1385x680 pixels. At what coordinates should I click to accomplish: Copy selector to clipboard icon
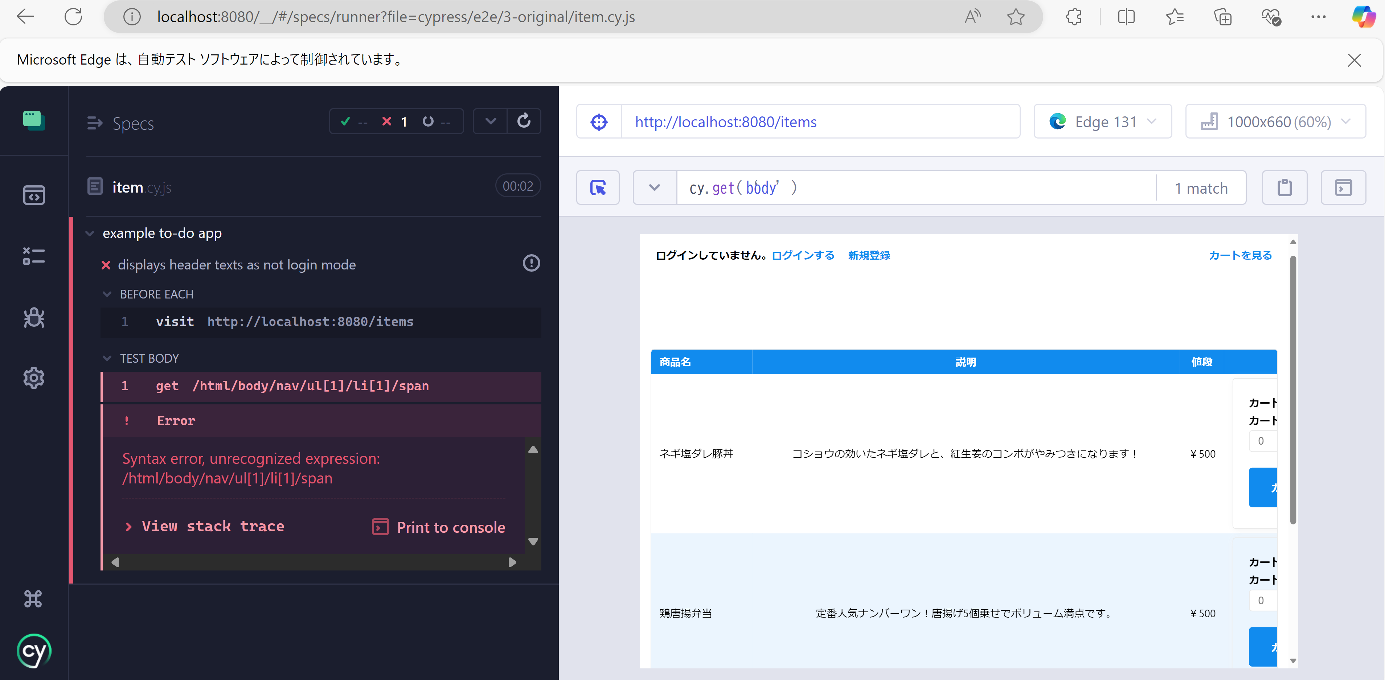pos(1284,187)
